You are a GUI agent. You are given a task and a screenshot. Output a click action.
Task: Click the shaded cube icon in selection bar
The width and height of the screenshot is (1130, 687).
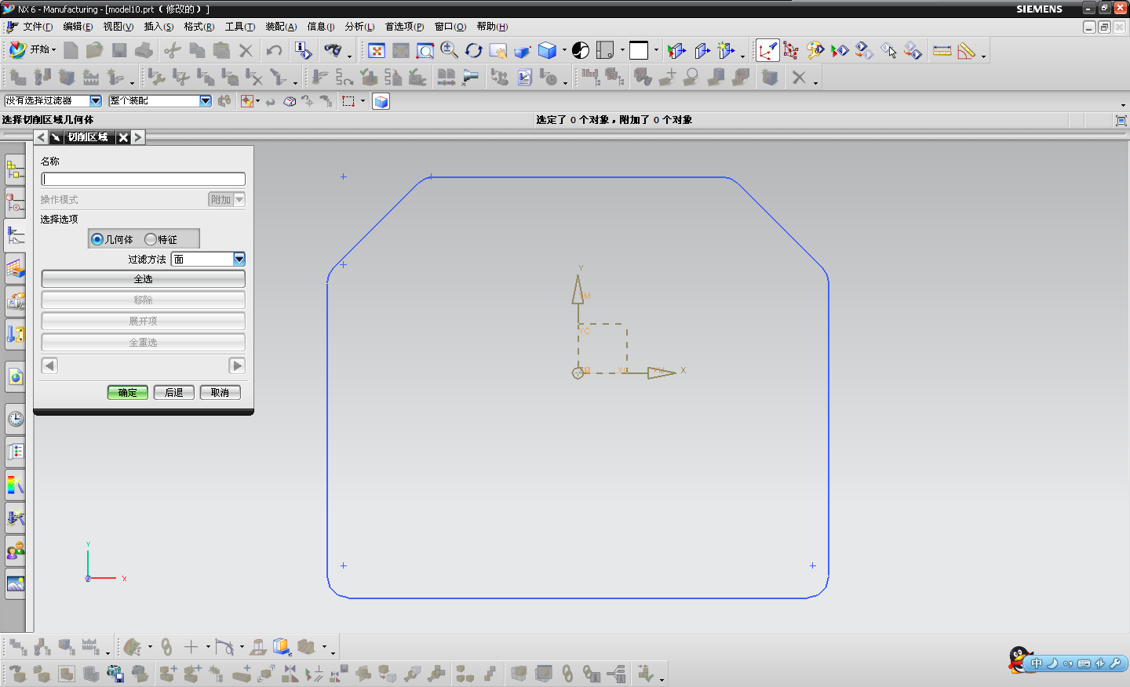381,101
